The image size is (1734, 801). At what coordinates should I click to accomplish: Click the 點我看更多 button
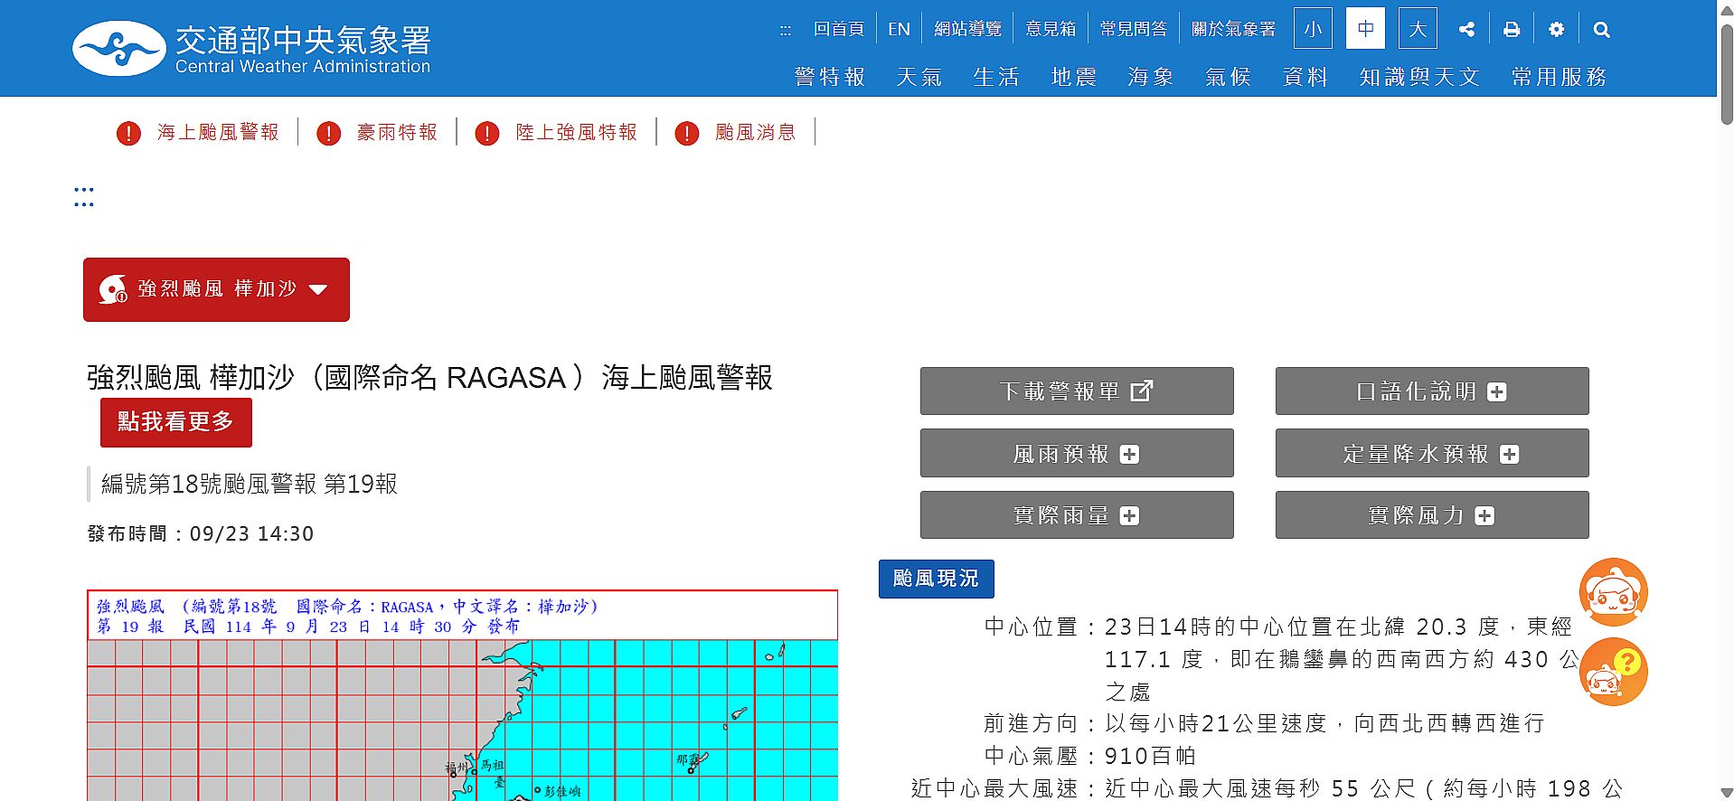tap(175, 422)
